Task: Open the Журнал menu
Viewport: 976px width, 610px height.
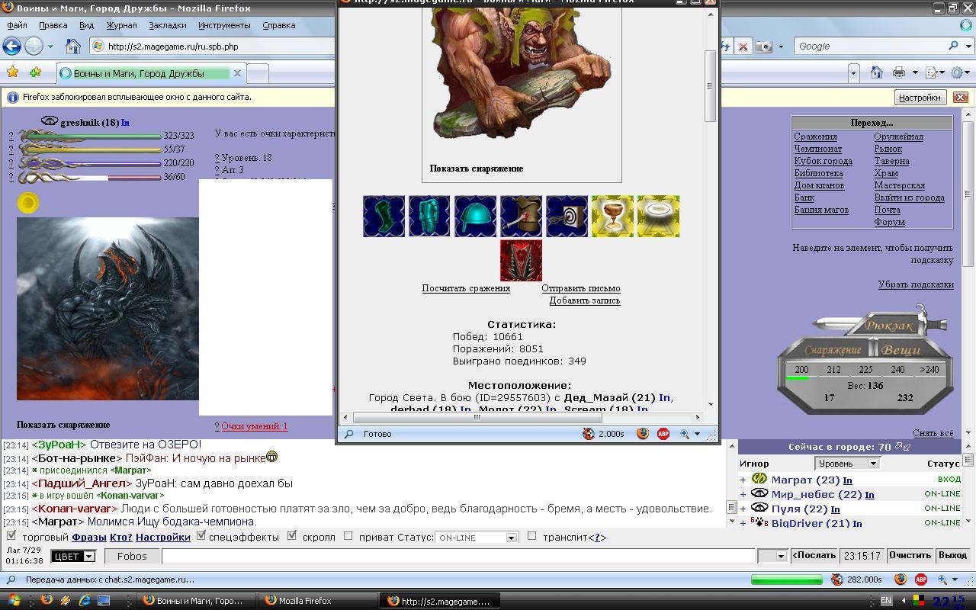Action: click(x=122, y=25)
